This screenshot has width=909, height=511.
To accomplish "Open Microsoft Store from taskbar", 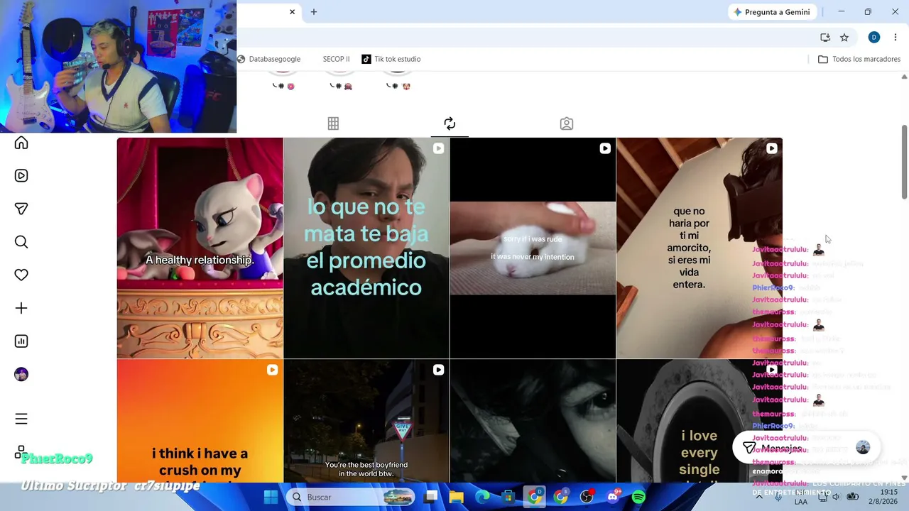I will (508, 497).
